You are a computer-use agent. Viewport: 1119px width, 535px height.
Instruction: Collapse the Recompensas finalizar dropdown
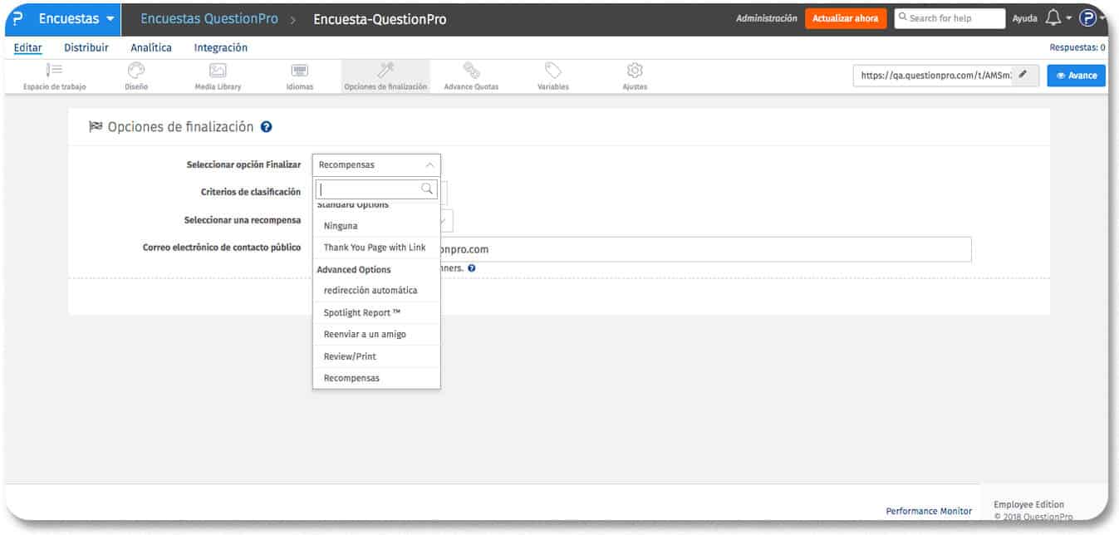point(376,164)
